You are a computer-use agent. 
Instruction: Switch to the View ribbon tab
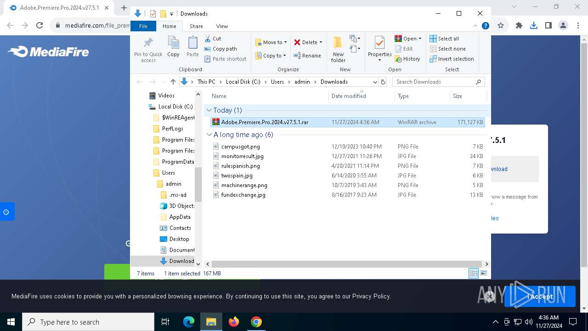tap(222, 26)
